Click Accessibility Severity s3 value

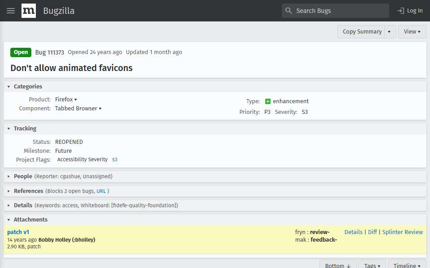(x=115, y=159)
